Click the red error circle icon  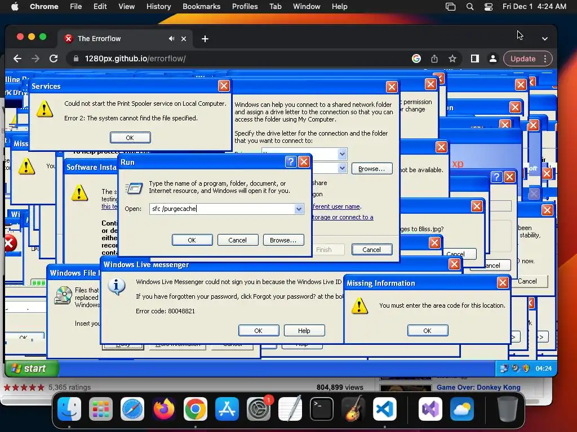(10, 243)
